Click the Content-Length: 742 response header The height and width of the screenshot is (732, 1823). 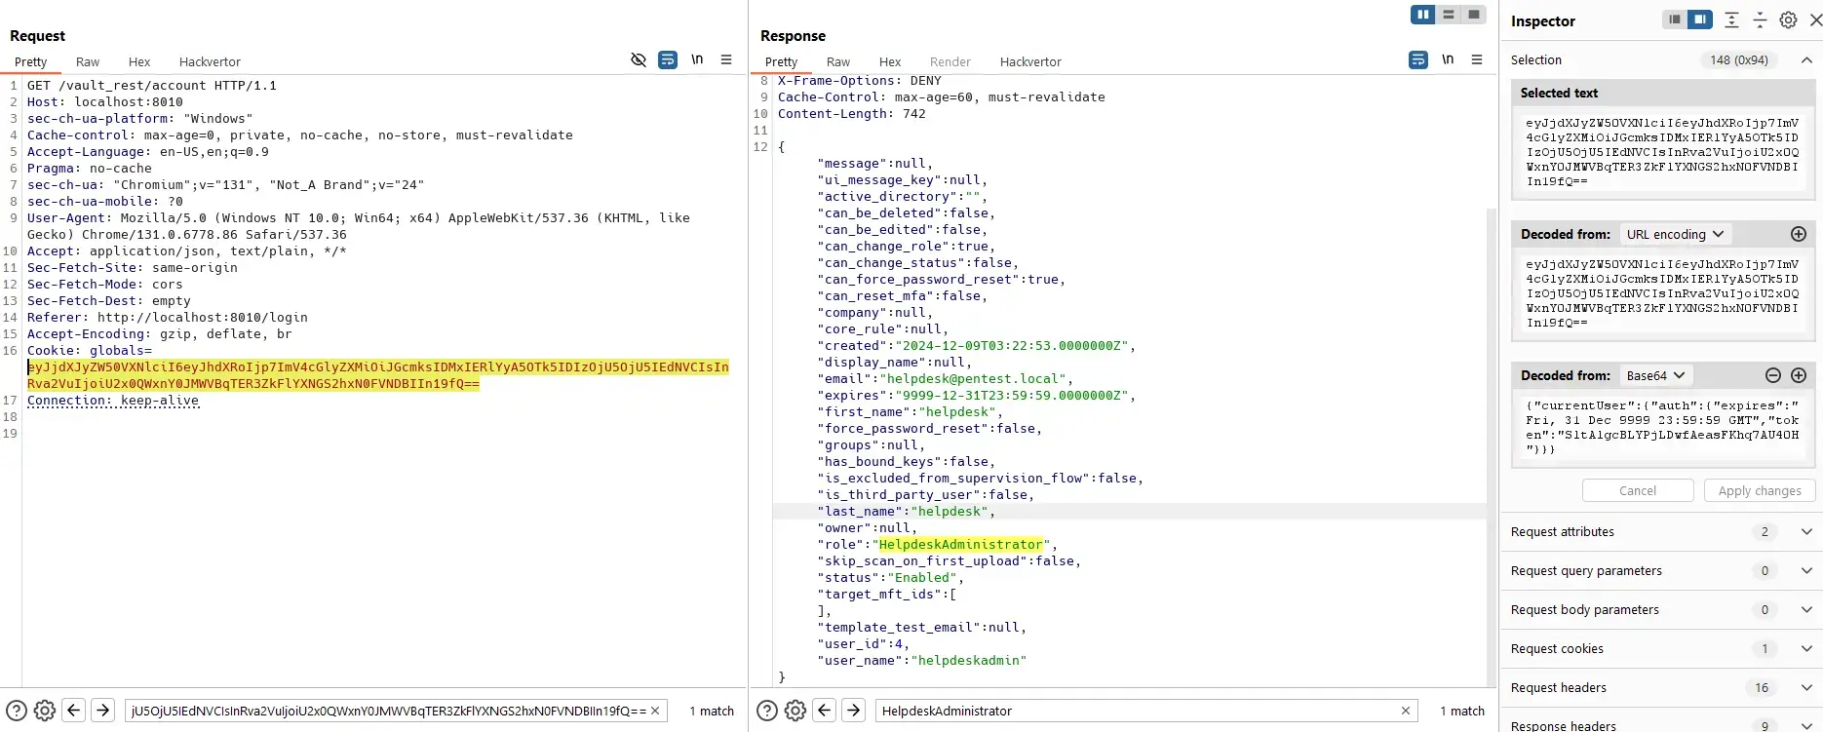click(852, 114)
